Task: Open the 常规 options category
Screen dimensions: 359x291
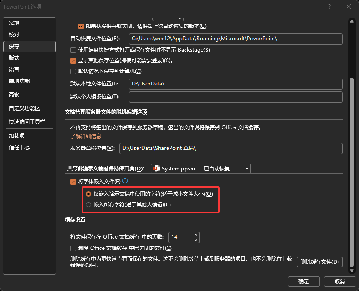Action: (x=30, y=23)
